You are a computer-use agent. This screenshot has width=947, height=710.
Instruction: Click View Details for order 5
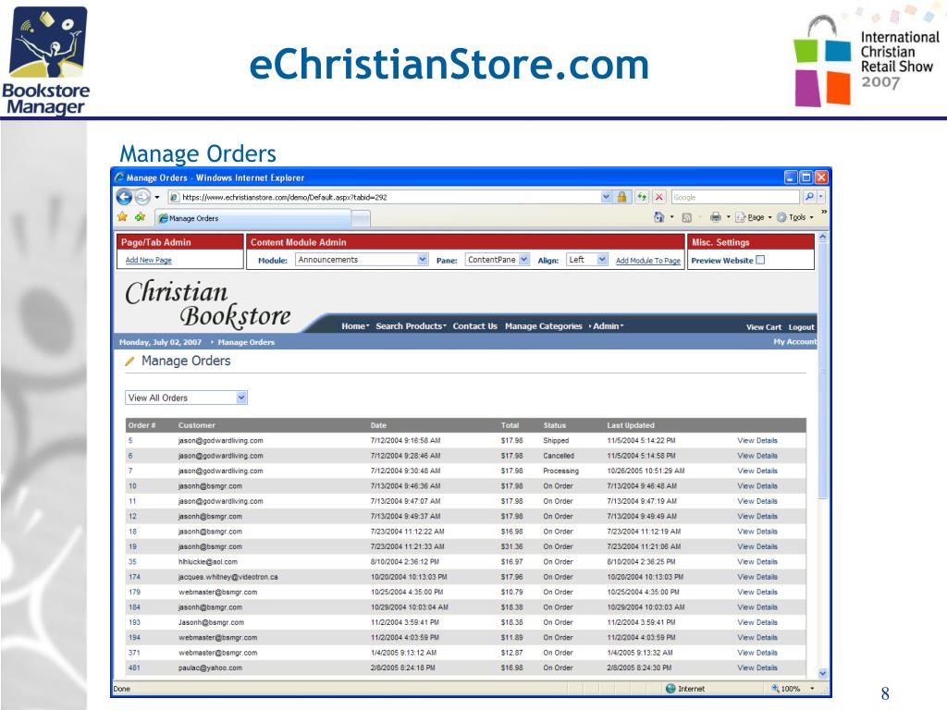(757, 441)
